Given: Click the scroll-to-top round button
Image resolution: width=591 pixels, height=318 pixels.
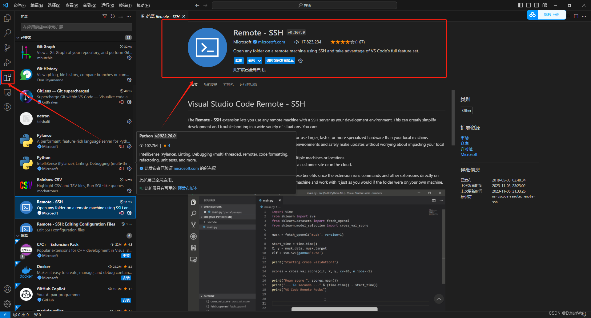Looking at the screenshot, I should point(439,299).
